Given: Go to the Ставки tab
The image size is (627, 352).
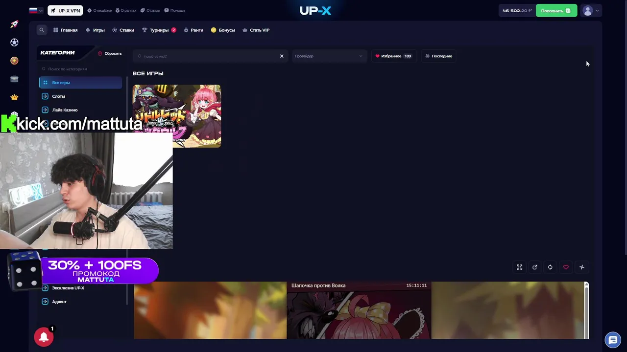Looking at the screenshot, I should (123, 30).
